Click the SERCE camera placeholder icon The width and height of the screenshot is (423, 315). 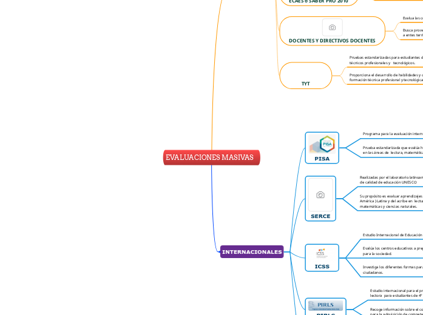[320, 194]
